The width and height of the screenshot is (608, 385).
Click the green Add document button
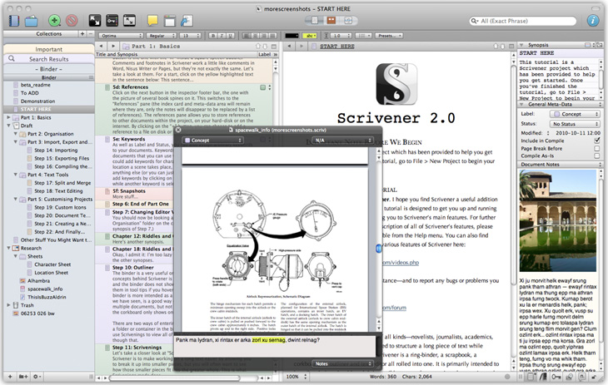pyautogui.click(x=54, y=19)
